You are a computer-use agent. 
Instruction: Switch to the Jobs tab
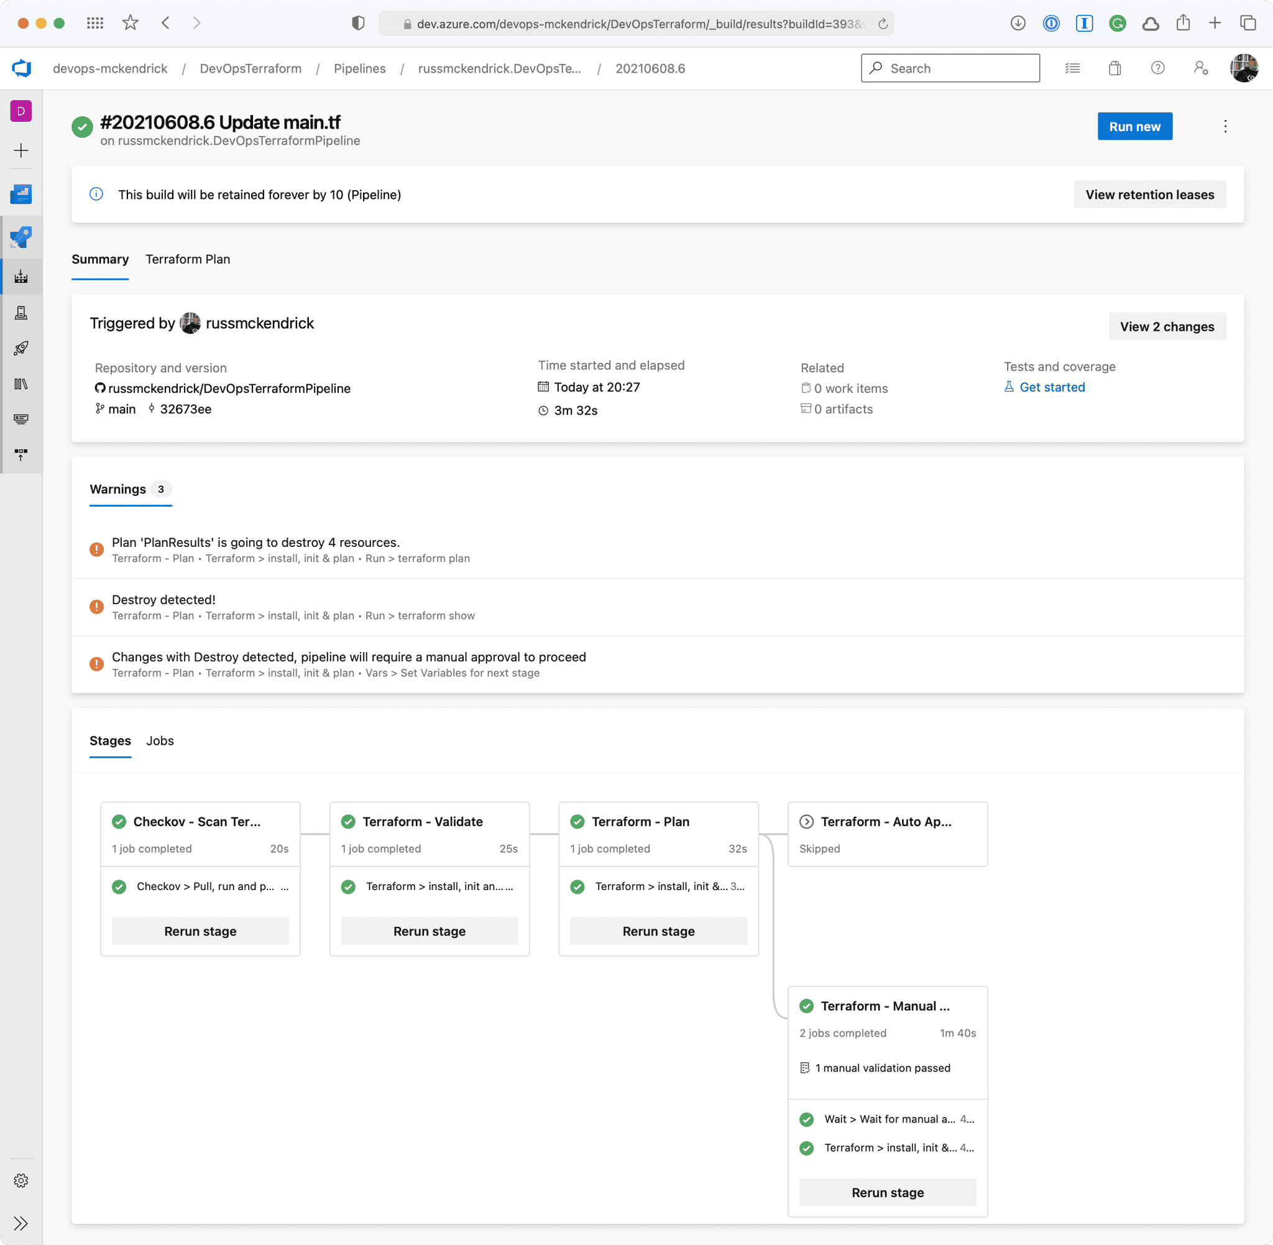pyautogui.click(x=160, y=741)
